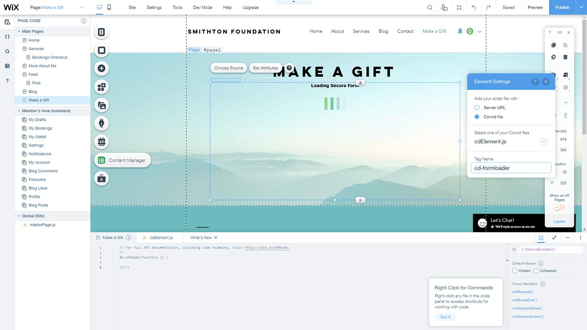Click the Publish button
Screen dimensions: 587x330
pos(562,7)
